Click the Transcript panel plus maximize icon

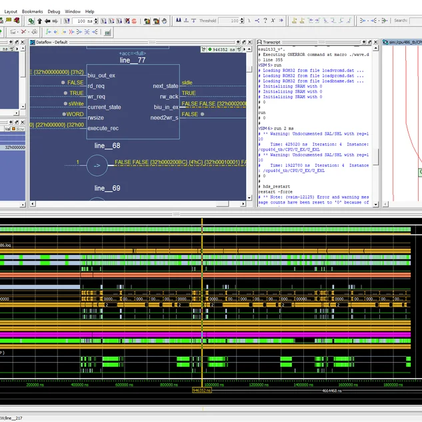point(364,42)
